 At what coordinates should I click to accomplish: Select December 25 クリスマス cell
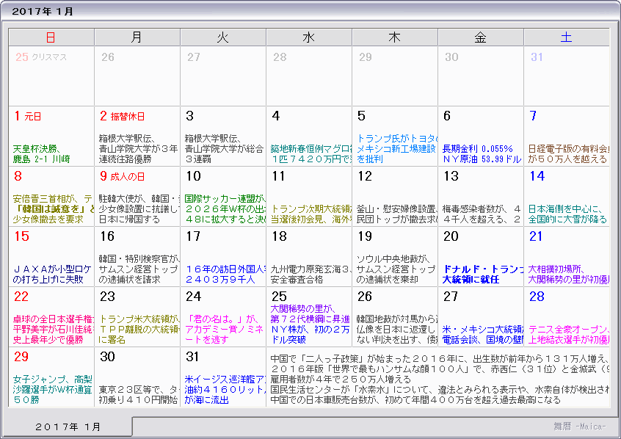[x=51, y=76]
